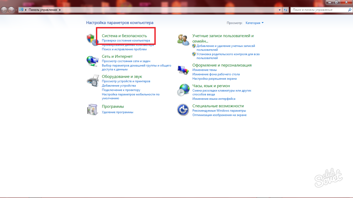Click the Clock, Language and Region icon

coord(183,90)
